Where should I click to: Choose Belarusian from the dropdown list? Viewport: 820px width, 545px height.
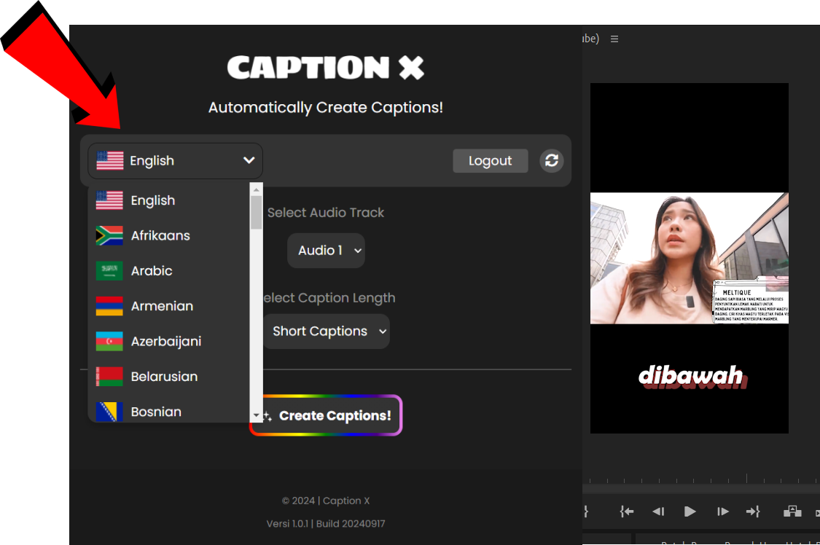(164, 377)
